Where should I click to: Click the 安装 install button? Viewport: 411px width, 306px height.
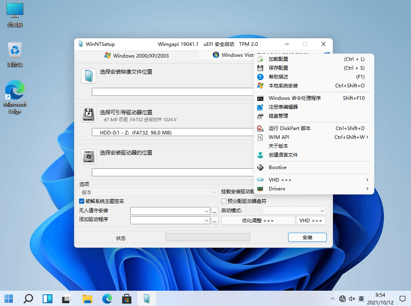[x=307, y=238]
